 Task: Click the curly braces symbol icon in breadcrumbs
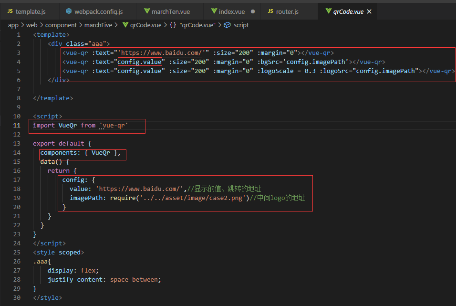point(173,25)
